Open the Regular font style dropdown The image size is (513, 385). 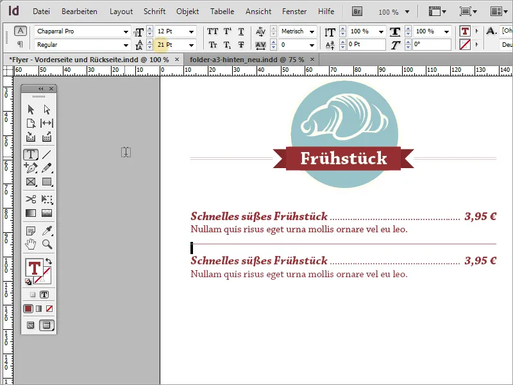[x=126, y=45]
